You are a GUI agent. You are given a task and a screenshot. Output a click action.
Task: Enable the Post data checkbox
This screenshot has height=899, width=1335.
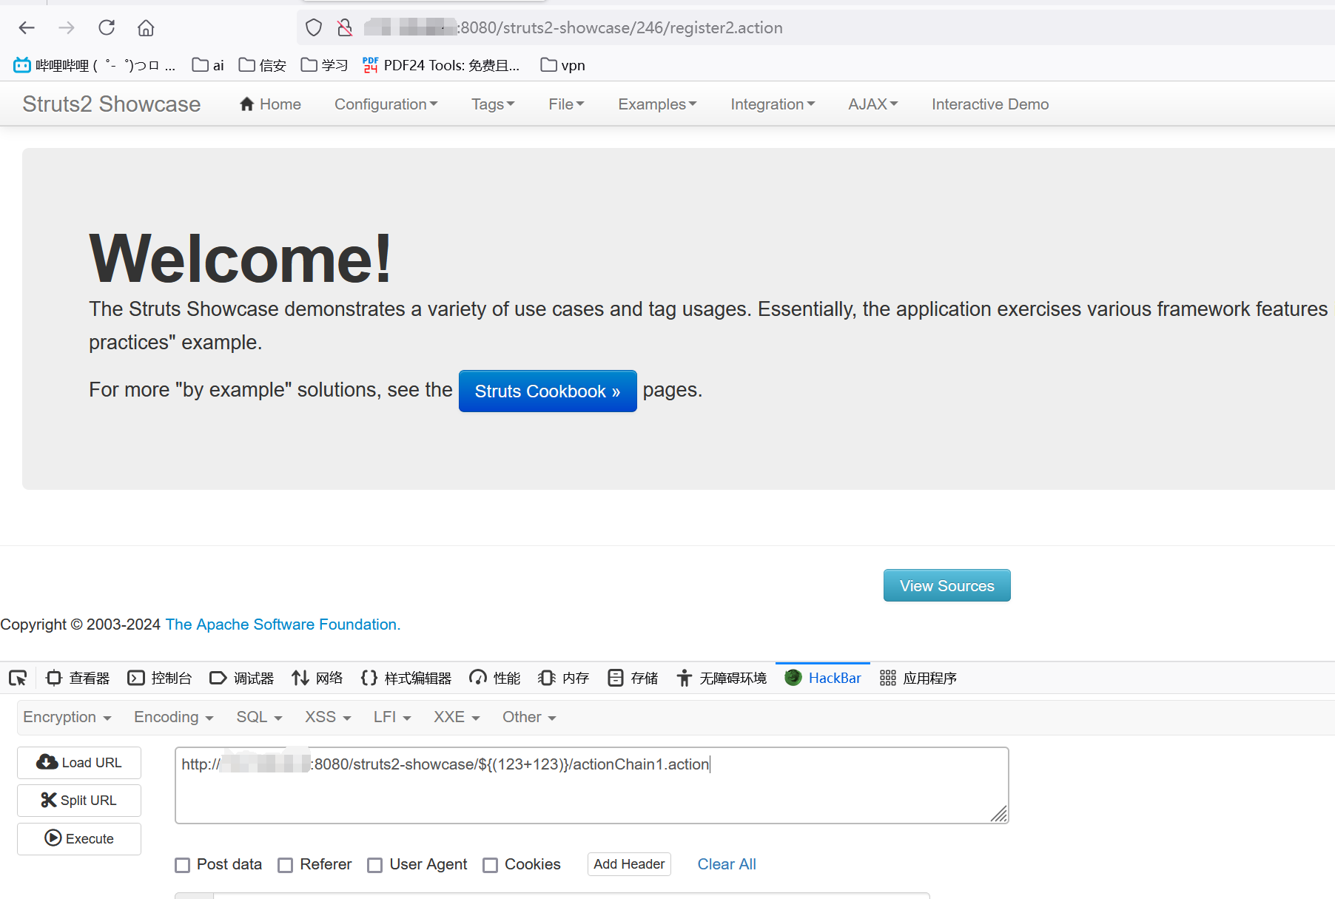183,865
